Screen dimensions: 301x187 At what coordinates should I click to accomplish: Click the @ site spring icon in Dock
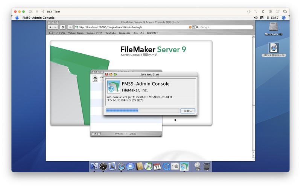pyautogui.click(x=197, y=166)
